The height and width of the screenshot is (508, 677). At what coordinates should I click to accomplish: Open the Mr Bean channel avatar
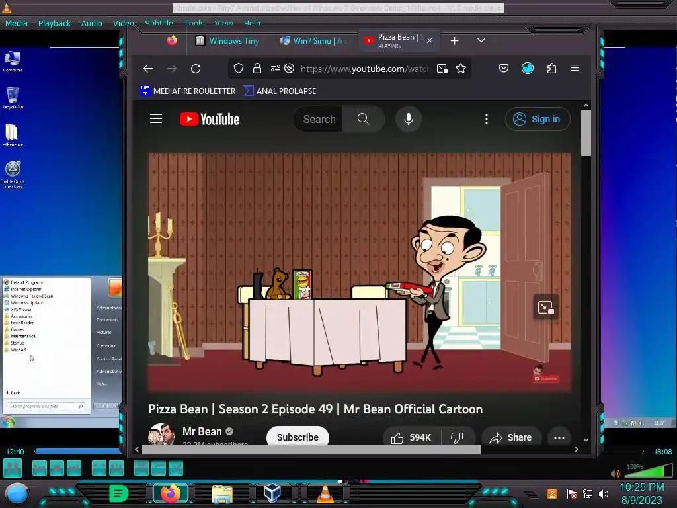pyautogui.click(x=161, y=434)
